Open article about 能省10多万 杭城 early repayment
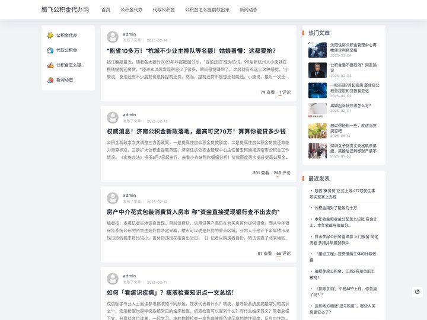This screenshot has height=320, width=427. point(191,51)
